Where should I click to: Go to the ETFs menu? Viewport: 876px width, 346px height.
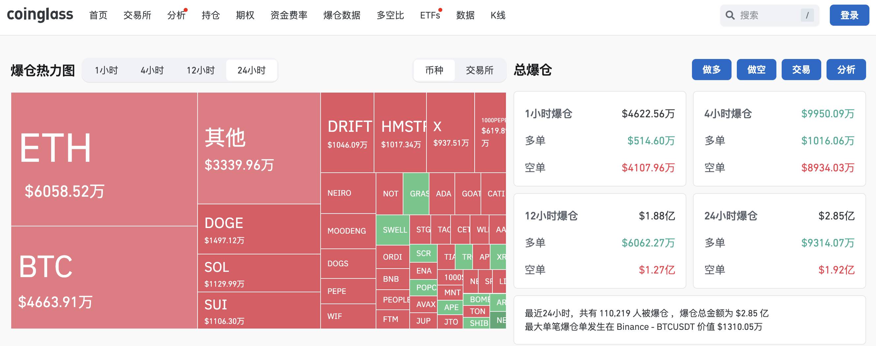click(x=430, y=15)
